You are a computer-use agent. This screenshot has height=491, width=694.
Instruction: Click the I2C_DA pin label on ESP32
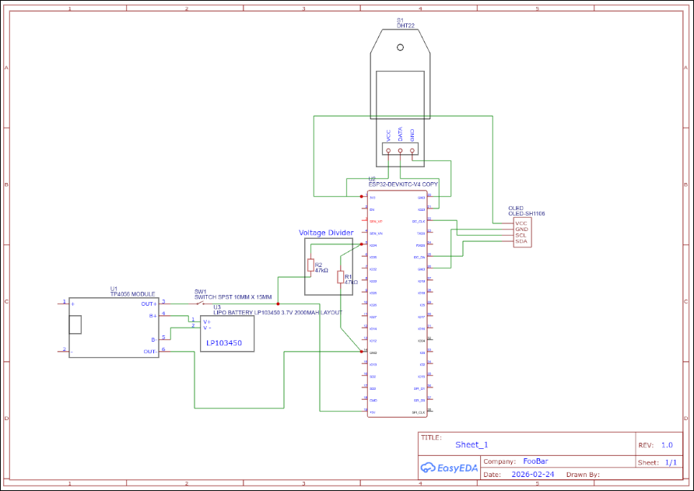419,258
